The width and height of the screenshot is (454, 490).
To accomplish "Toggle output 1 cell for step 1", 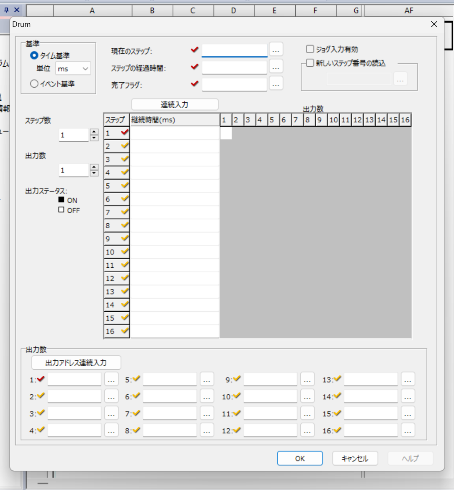I will coord(226,133).
